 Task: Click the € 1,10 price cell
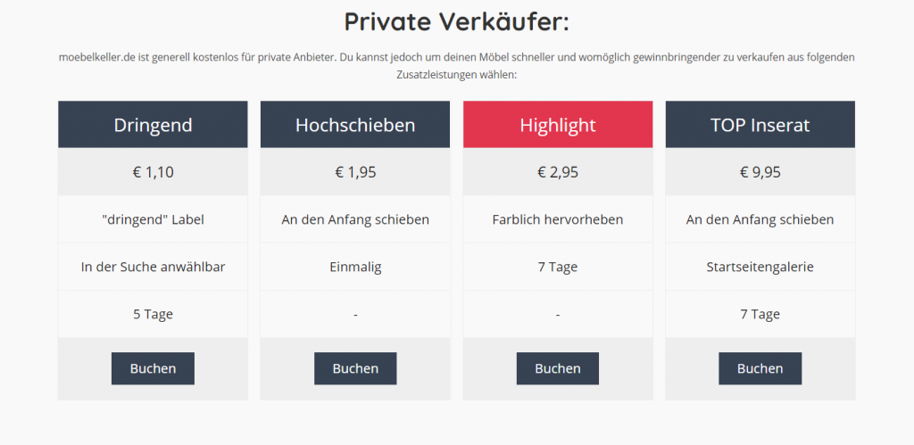153,172
